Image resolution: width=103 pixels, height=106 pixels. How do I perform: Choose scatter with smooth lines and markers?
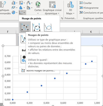pyautogui.click(x=36, y=27)
